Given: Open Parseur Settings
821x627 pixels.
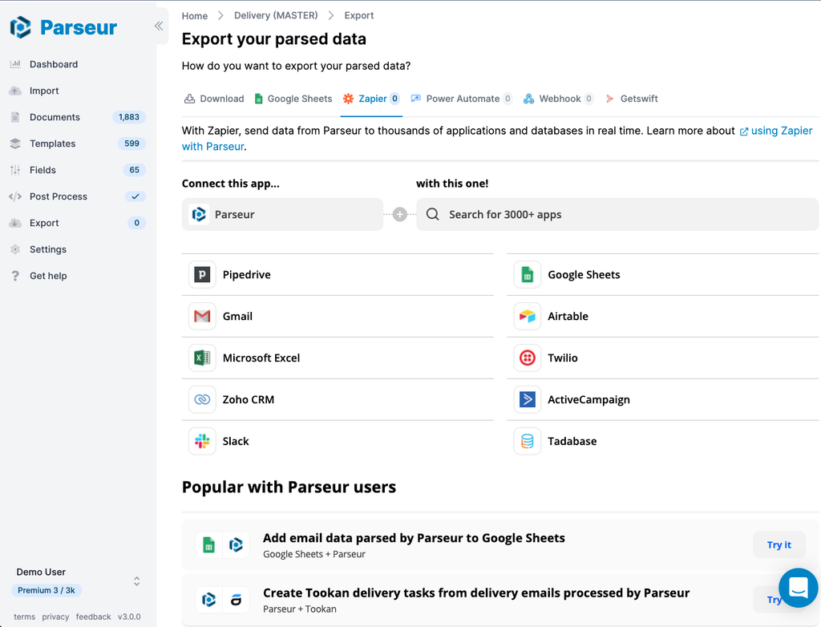Looking at the screenshot, I should 47,249.
